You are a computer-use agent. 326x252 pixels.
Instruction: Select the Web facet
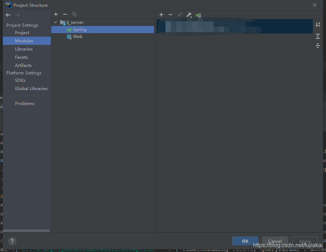click(78, 36)
